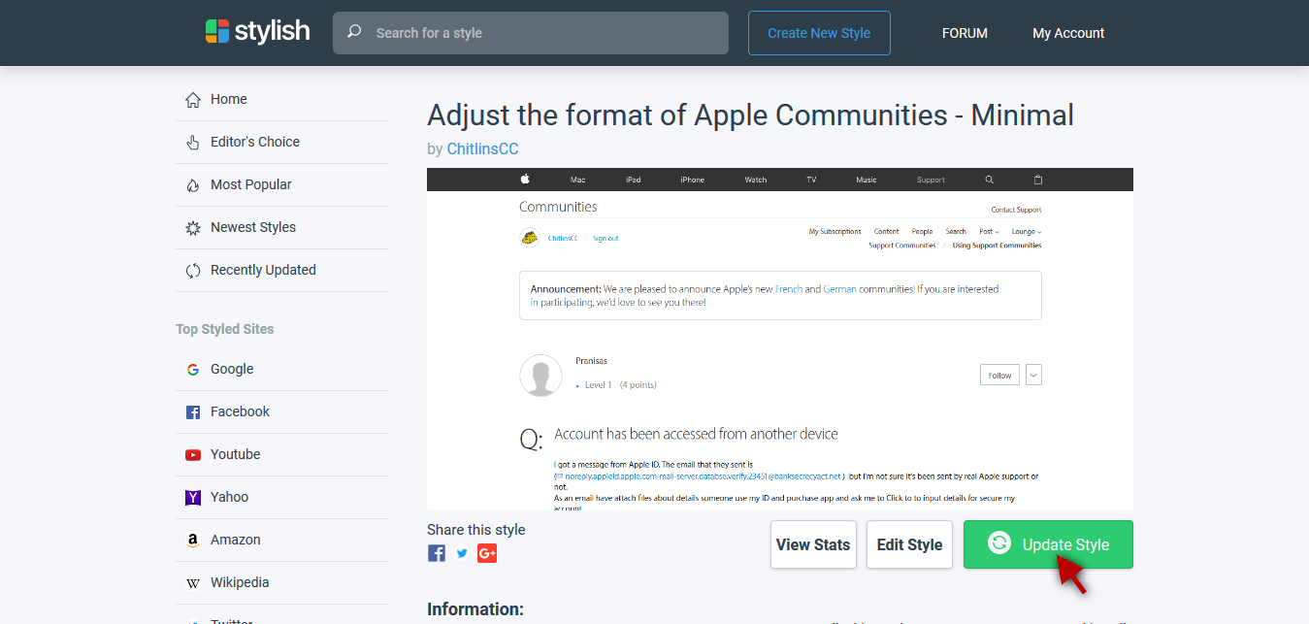This screenshot has width=1309, height=624.
Task: Share this style on Facebook
Action: coord(437,553)
